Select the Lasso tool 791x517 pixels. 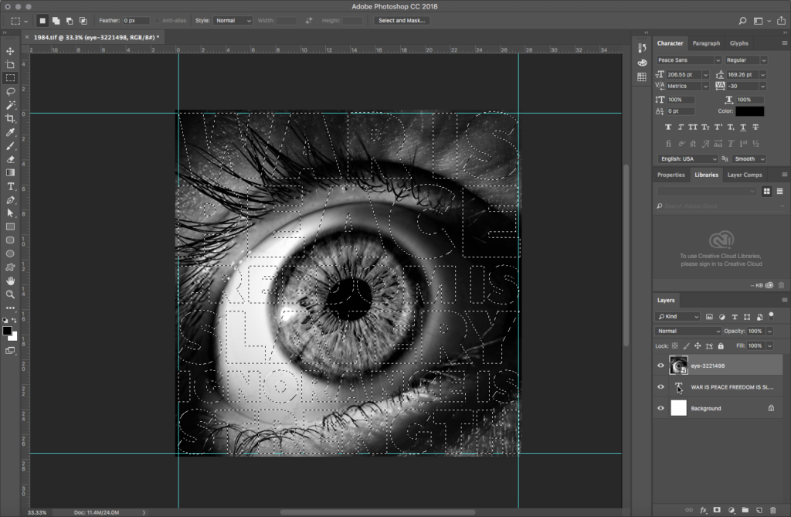point(10,91)
